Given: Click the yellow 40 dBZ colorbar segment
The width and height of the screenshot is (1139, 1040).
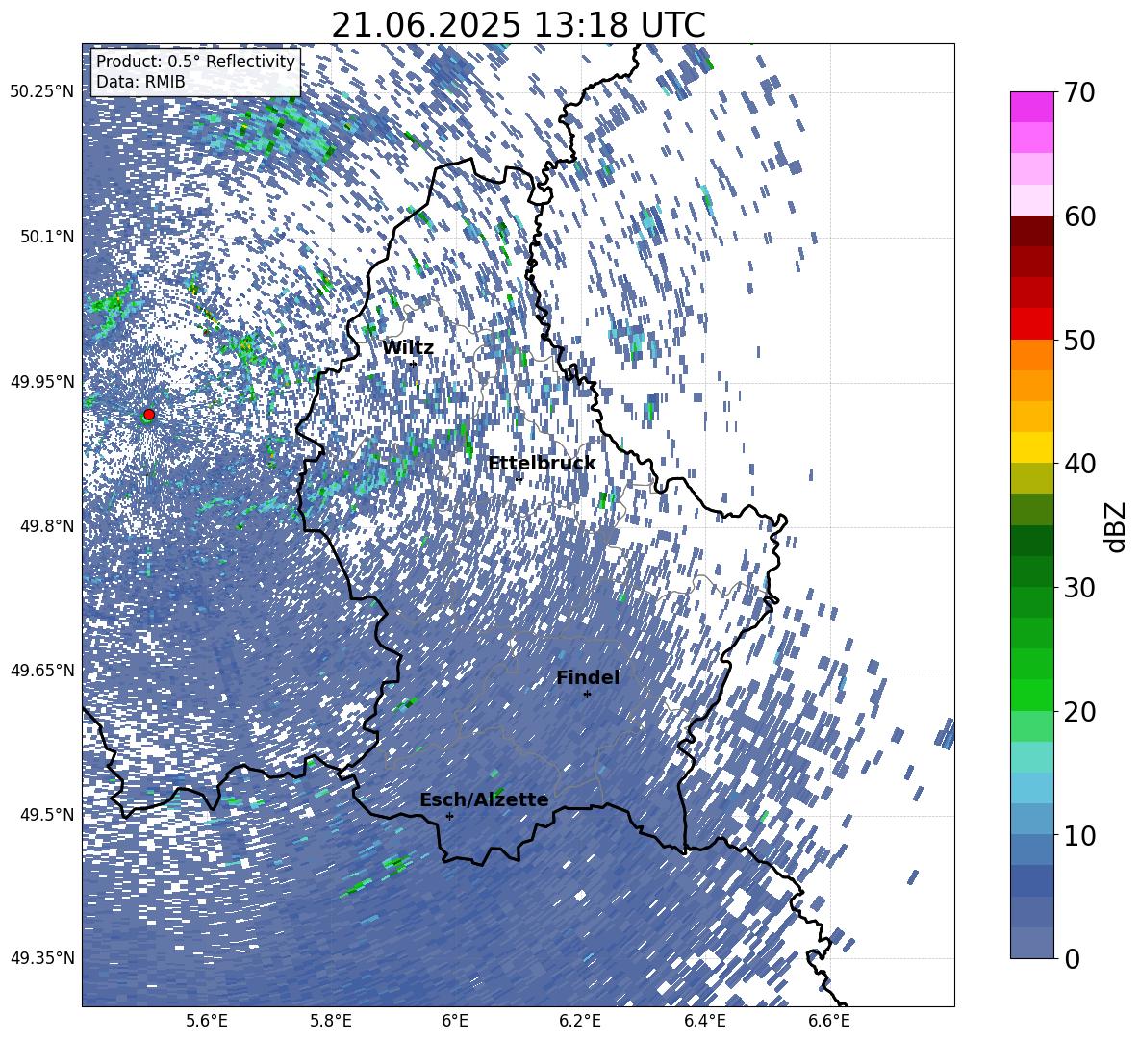Looking at the screenshot, I should coord(1031,447).
